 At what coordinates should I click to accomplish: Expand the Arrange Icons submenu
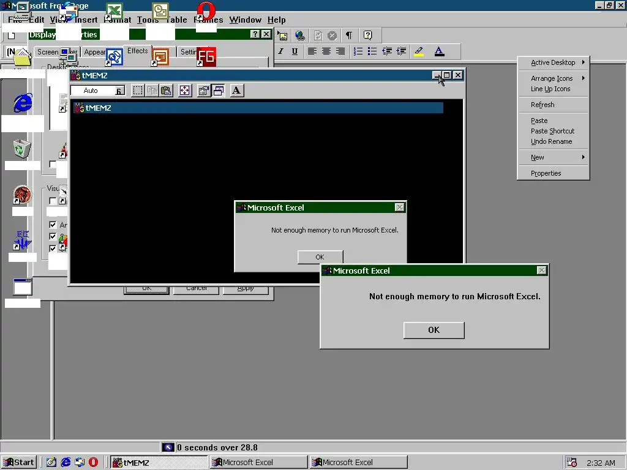pos(554,78)
